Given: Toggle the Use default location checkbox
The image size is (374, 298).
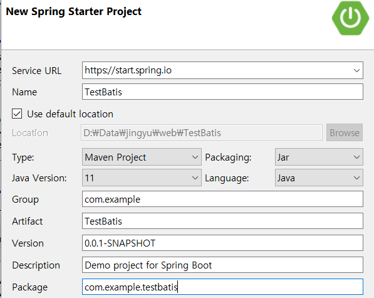Looking at the screenshot, I should coord(17,114).
